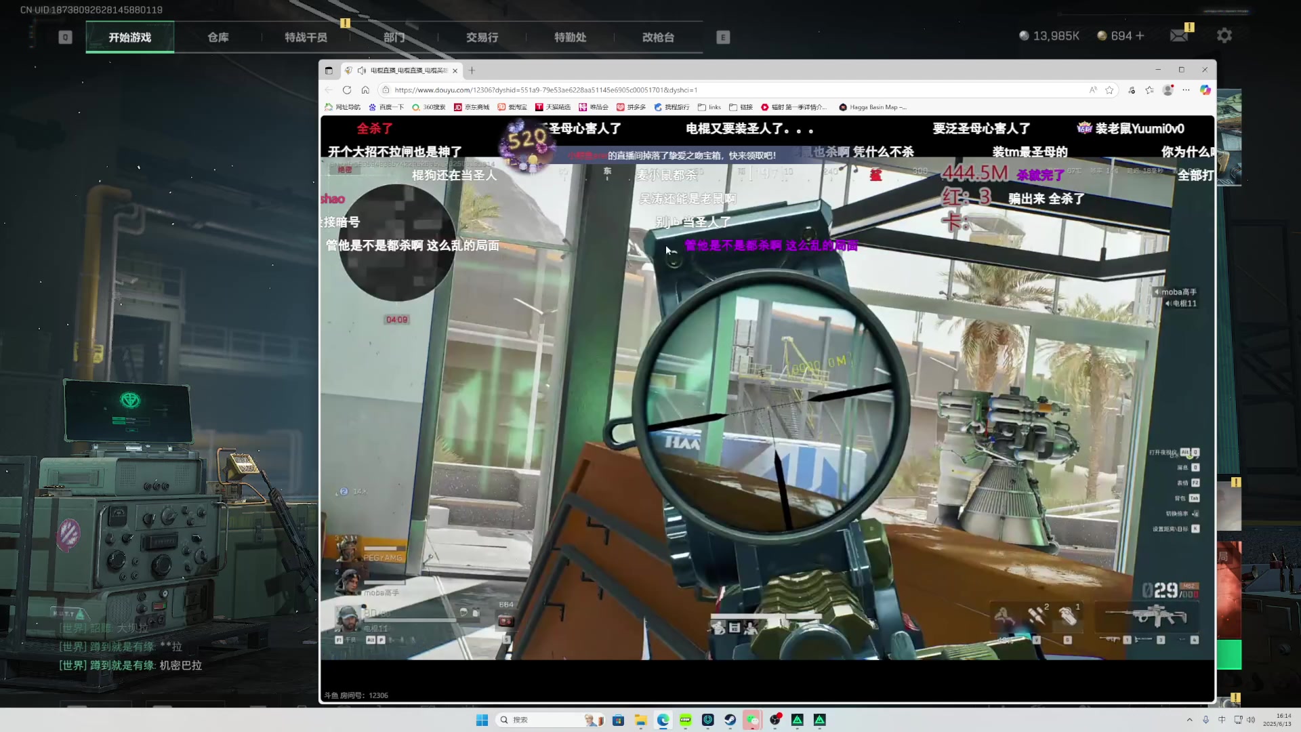Viewport: 1301px width, 732px height.
Task: Open the 仓库 tab in the game menu
Action: [x=218, y=37]
